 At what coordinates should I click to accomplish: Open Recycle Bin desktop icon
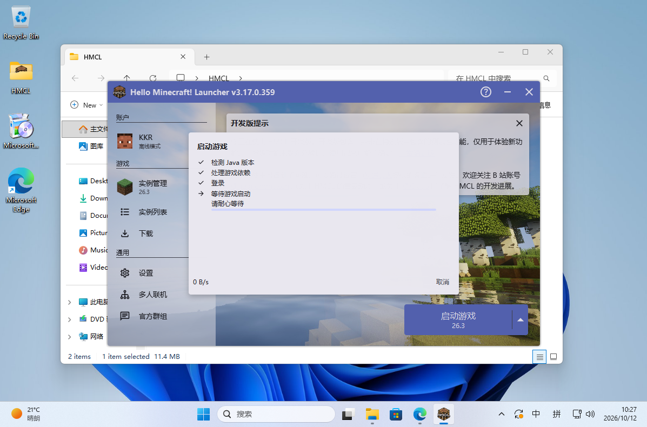(21, 23)
